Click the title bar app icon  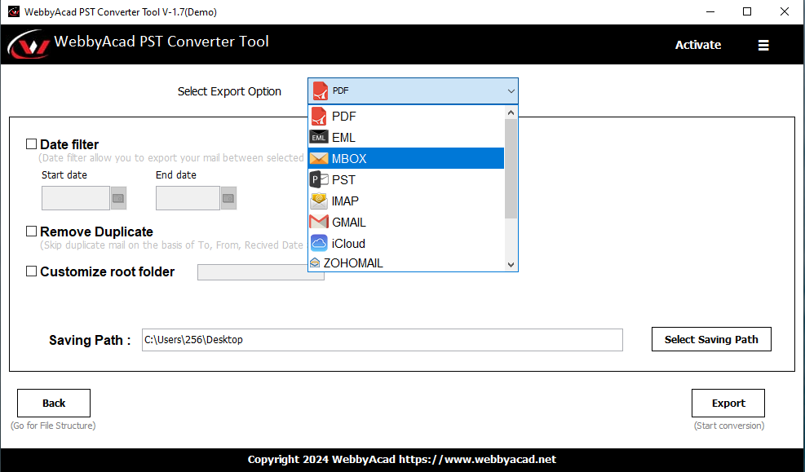point(13,11)
